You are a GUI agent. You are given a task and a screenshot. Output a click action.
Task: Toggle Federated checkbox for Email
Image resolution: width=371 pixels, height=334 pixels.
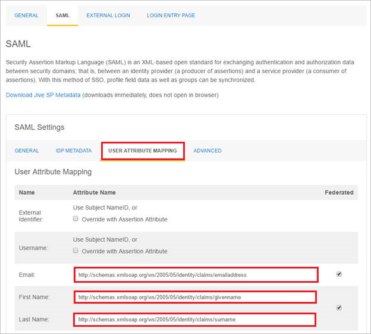coord(339,274)
